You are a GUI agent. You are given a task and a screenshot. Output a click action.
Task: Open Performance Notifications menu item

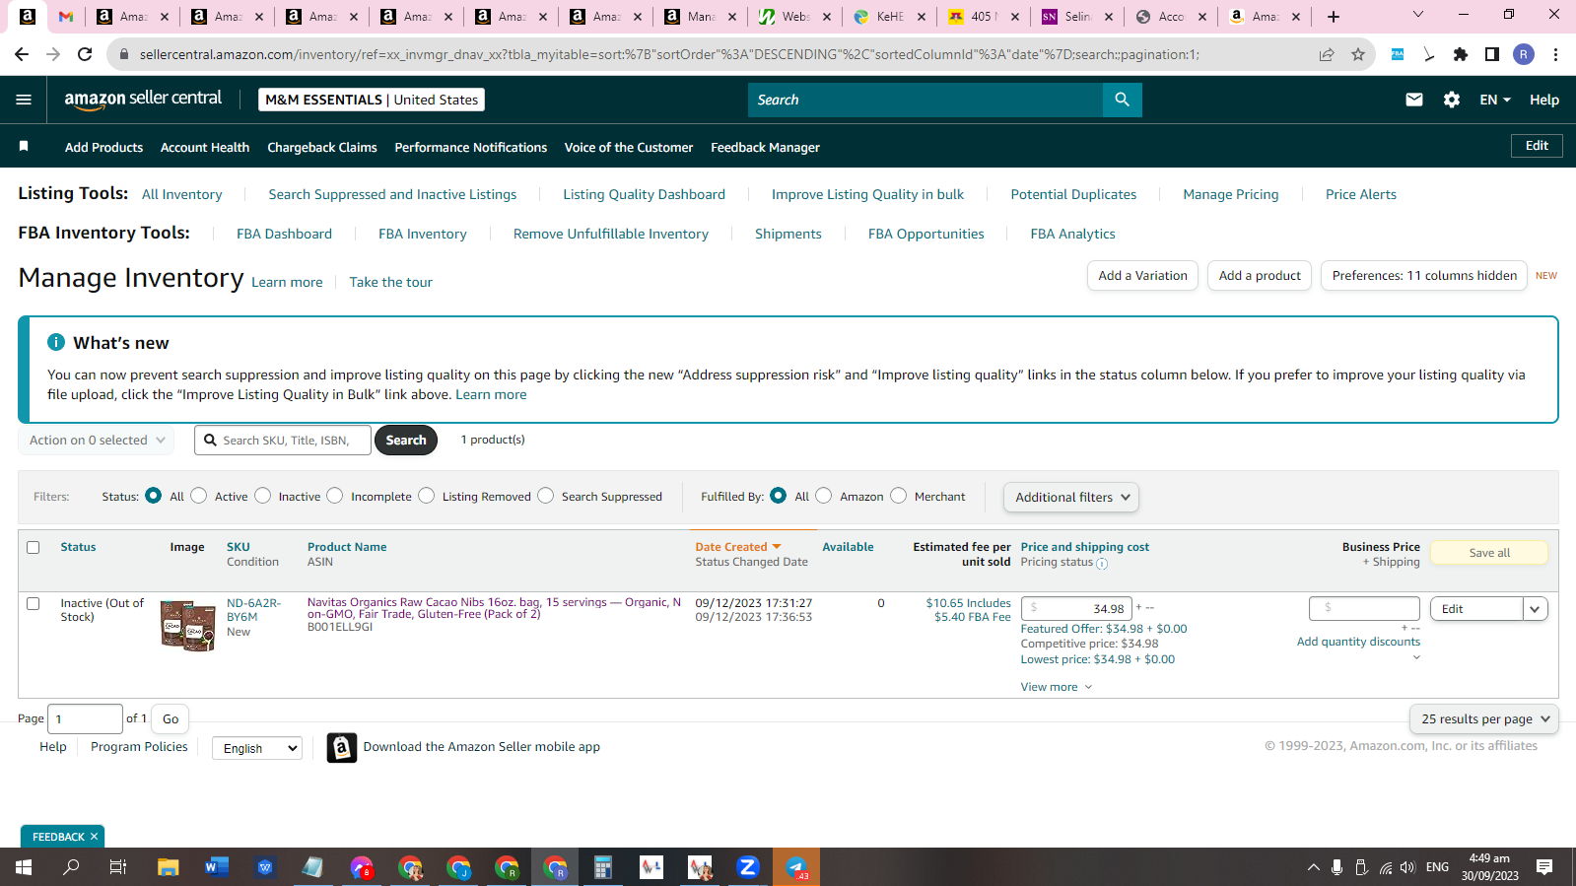[x=471, y=147]
